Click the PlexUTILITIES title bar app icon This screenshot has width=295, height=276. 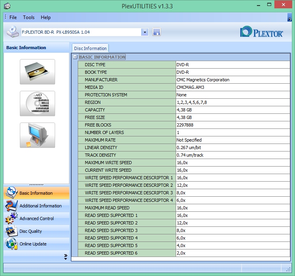[7, 6]
